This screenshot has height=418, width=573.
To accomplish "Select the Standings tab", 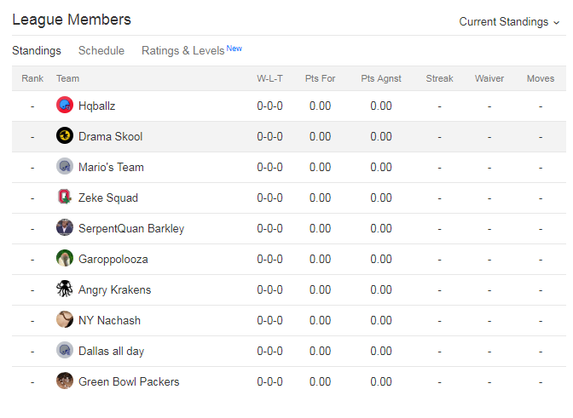I will point(37,51).
